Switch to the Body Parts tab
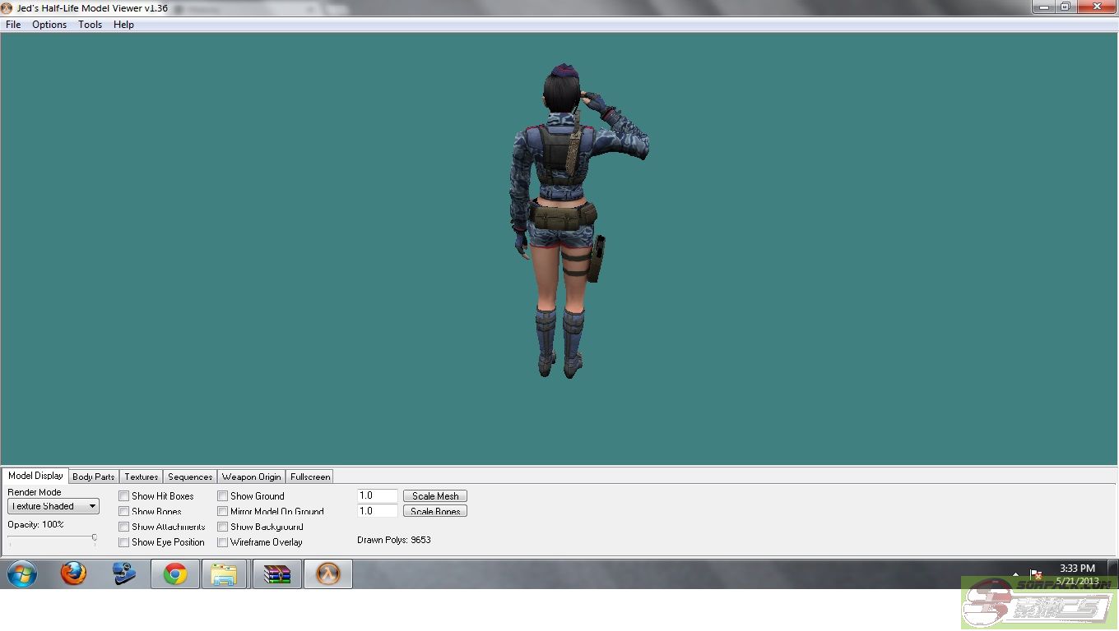The height and width of the screenshot is (631, 1119). click(94, 477)
